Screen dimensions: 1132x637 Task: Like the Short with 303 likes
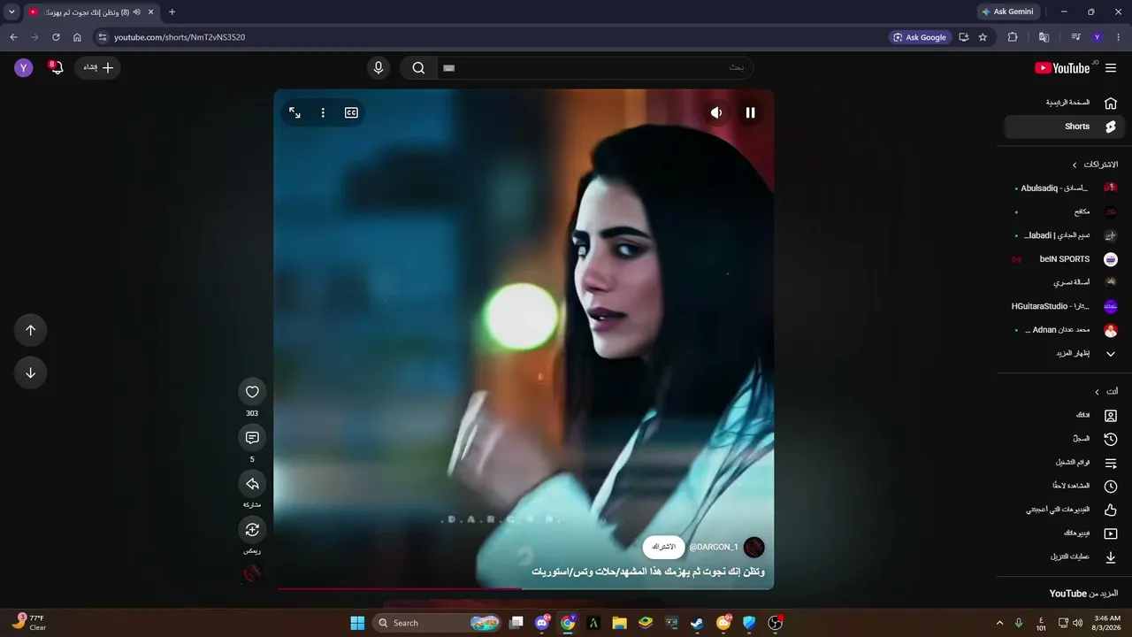(x=252, y=392)
